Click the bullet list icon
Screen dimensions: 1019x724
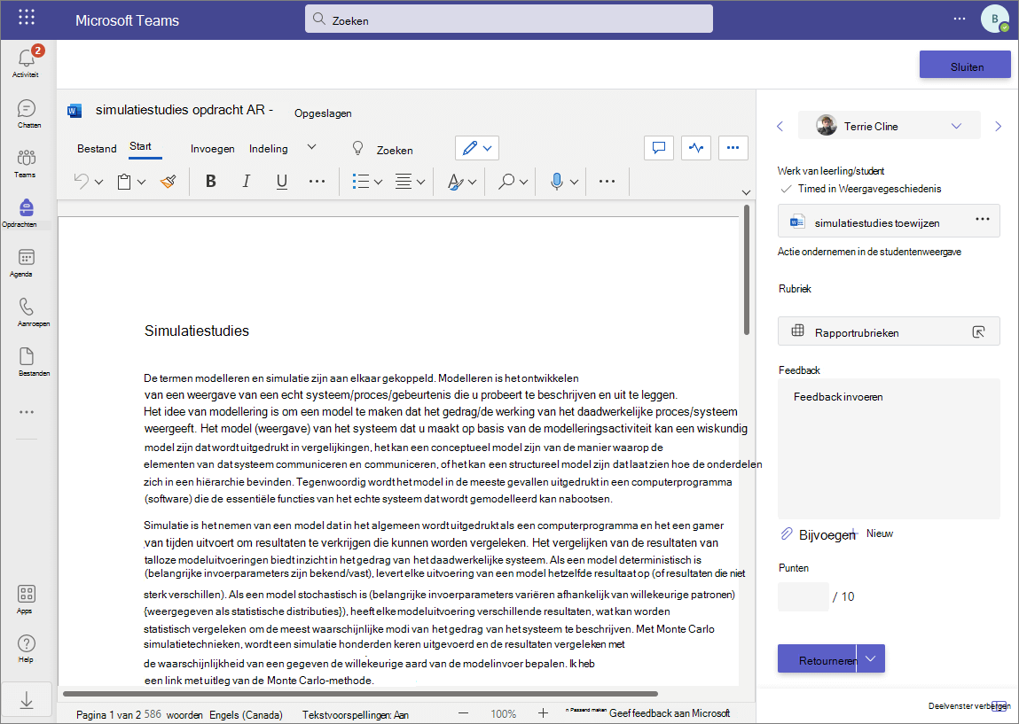point(361,181)
